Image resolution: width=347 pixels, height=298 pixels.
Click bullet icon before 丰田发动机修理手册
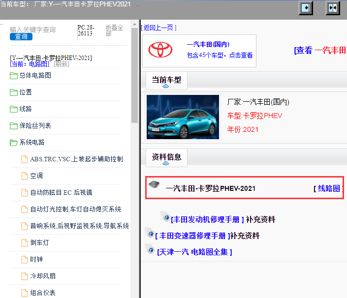165,217
